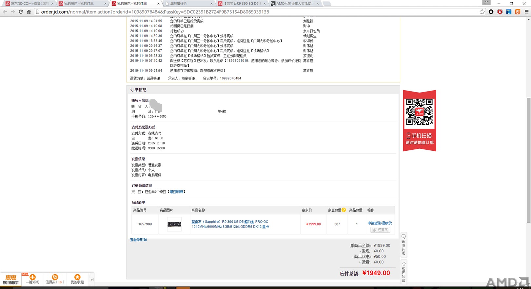This screenshot has width=531, height=289.
Task: Open the Sapphire R9 390 product name link
Action: point(230,224)
